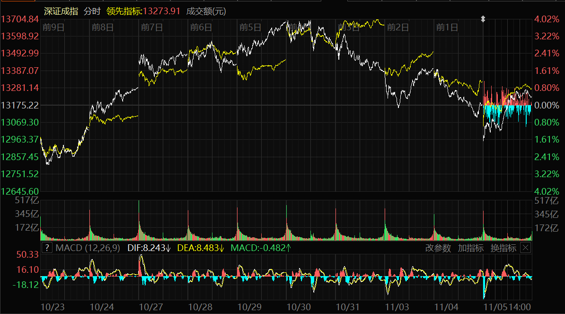Click the MACD (12,26,9) indicator name
Image resolution: width=565 pixels, height=314 pixels.
(x=88, y=248)
